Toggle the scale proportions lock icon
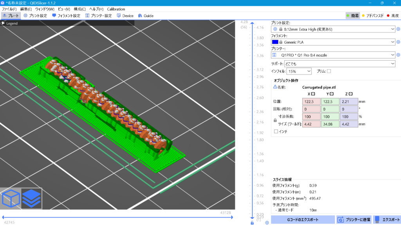The height and width of the screenshot is (225, 401). click(x=275, y=120)
